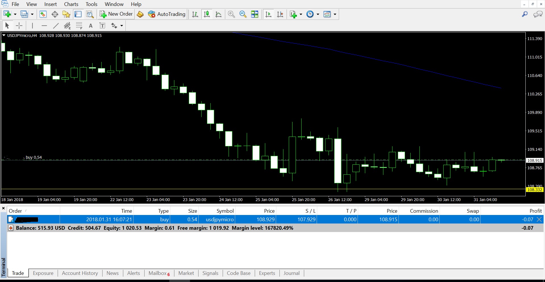Select the usdjpymicro buy 0.54 trade row
The height and width of the screenshot is (282, 545).
point(275,220)
